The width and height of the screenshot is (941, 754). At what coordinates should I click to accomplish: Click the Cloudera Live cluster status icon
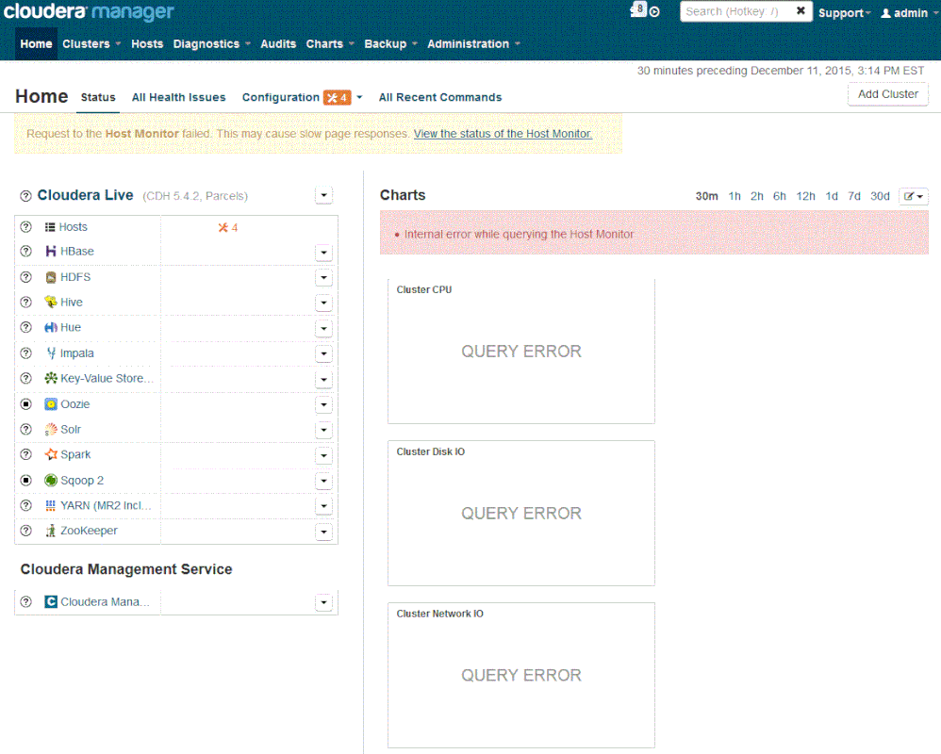[25, 195]
